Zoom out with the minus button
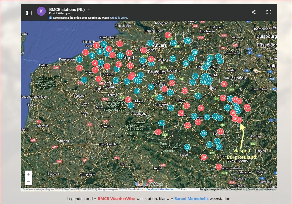Image resolution: width=292 pixels, height=205 pixels. point(28,182)
